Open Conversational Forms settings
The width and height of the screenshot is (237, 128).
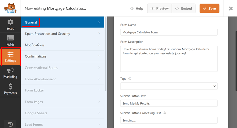point(62,67)
